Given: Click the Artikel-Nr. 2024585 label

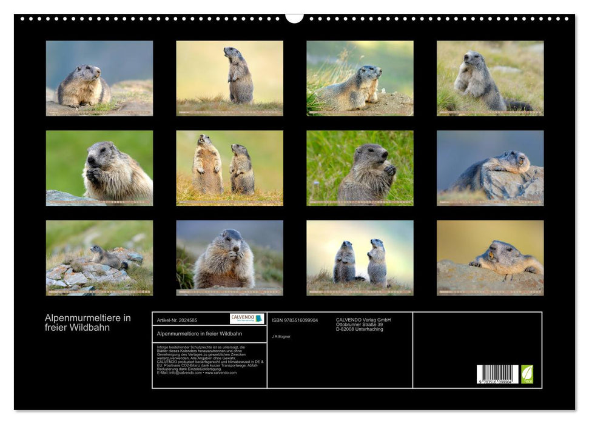Looking at the screenshot, I should point(177,320).
